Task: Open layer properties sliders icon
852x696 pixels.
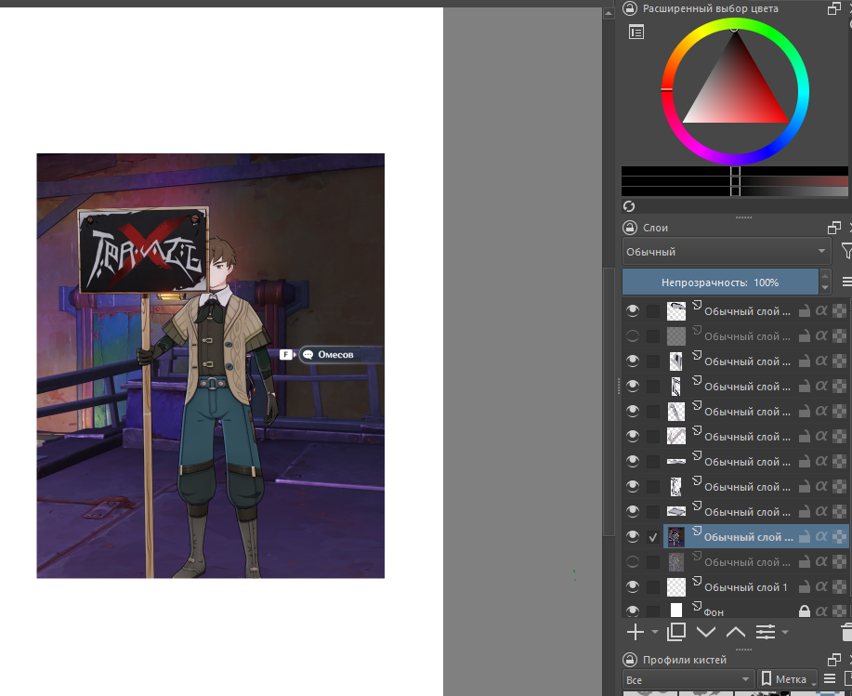Action: pyautogui.click(x=765, y=632)
